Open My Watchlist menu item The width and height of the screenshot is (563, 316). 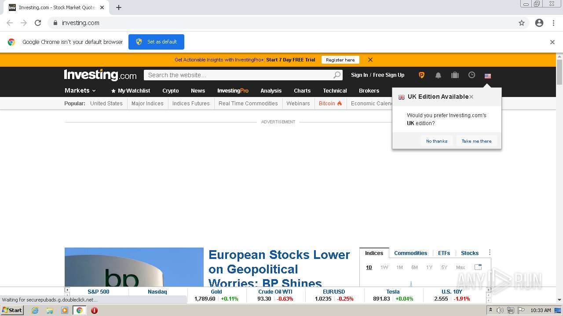(131, 90)
